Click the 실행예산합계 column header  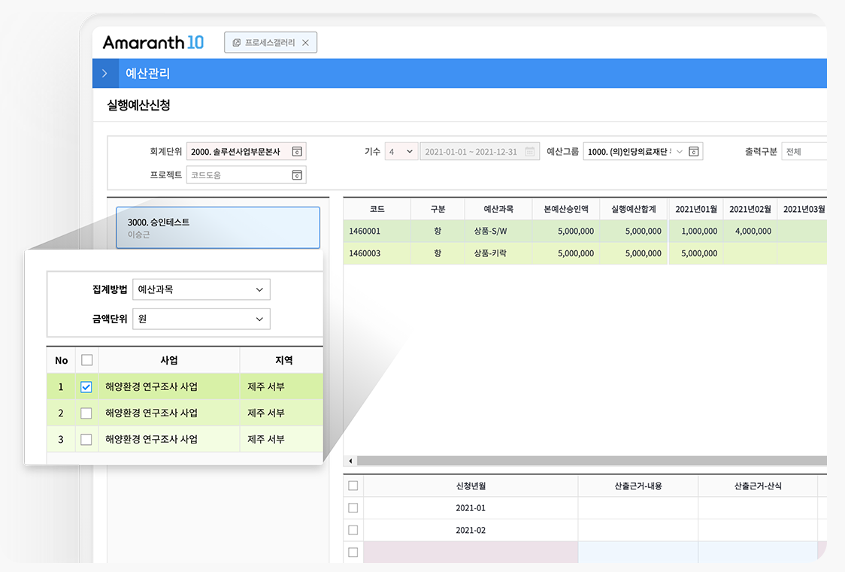[634, 209]
